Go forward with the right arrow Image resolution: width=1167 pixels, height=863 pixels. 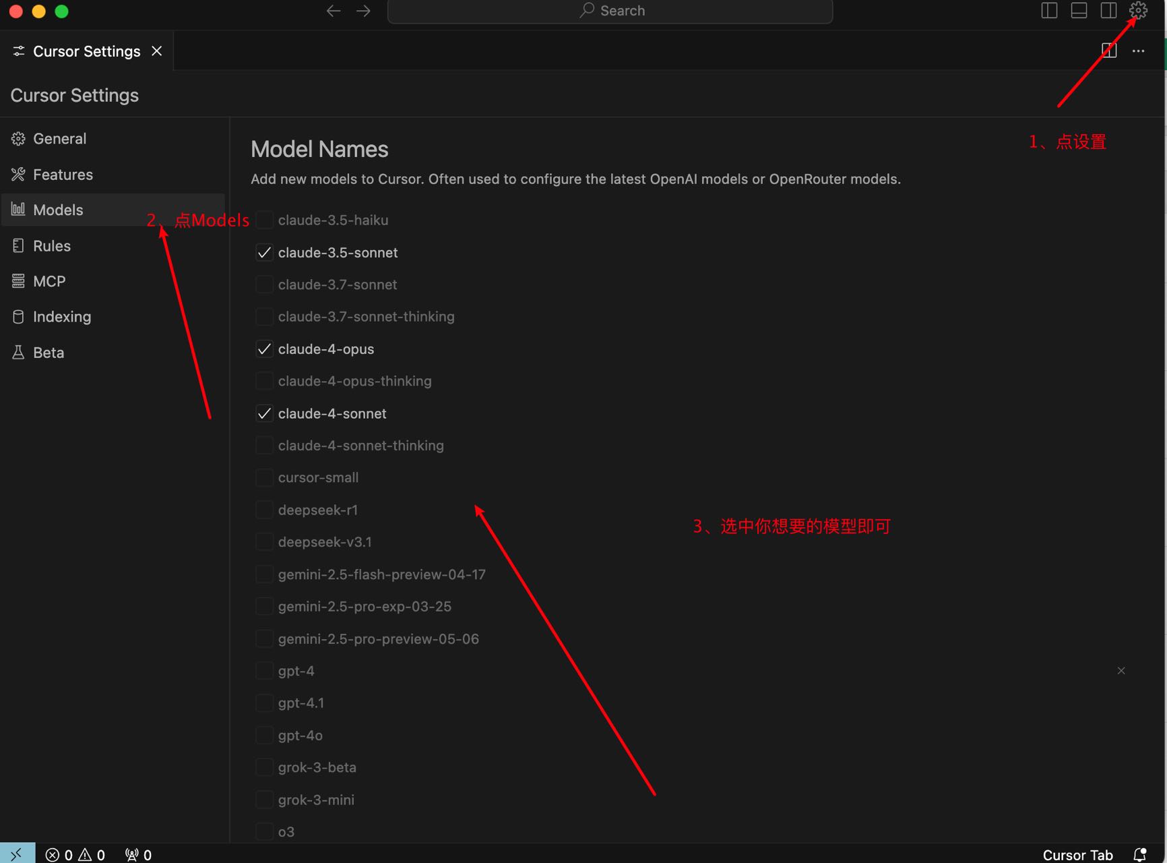[x=363, y=11]
